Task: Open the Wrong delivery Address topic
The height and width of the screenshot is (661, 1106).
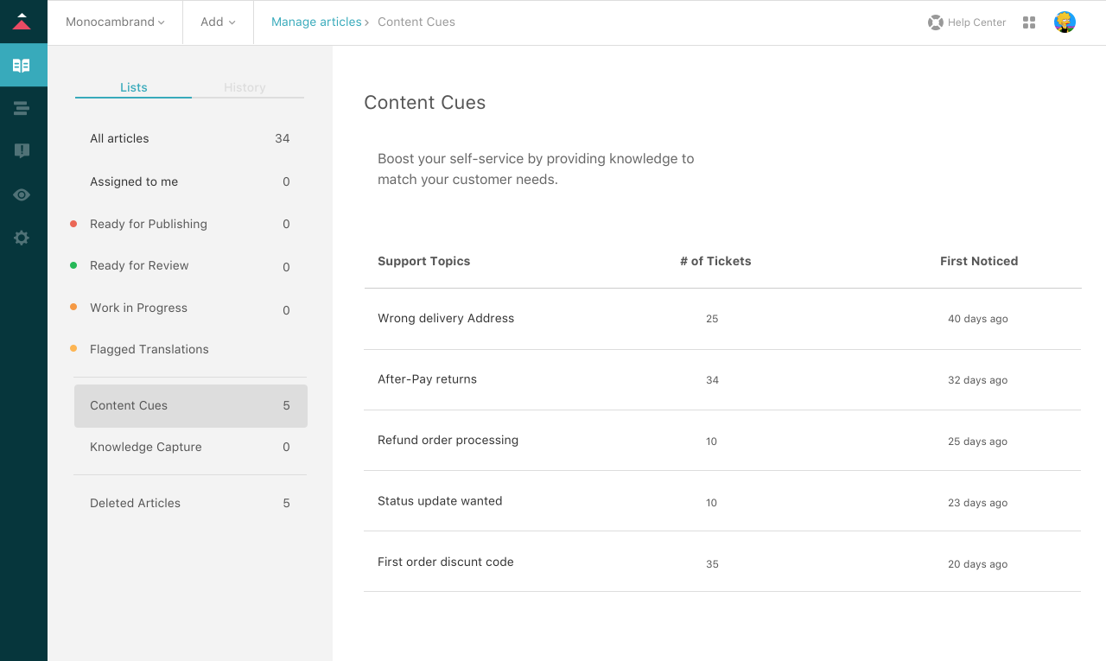Action: tap(446, 318)
